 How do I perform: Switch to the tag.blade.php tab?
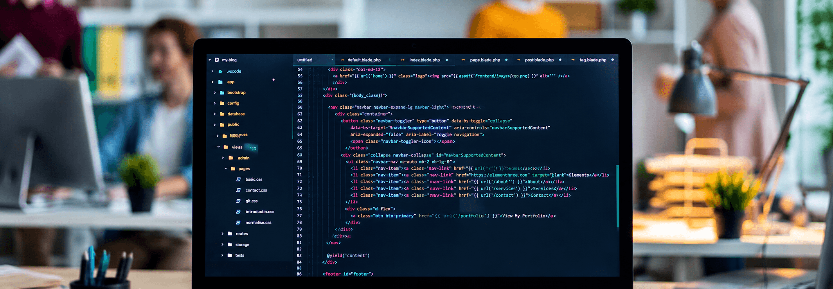pyautogui.click(x=593, y=60)
